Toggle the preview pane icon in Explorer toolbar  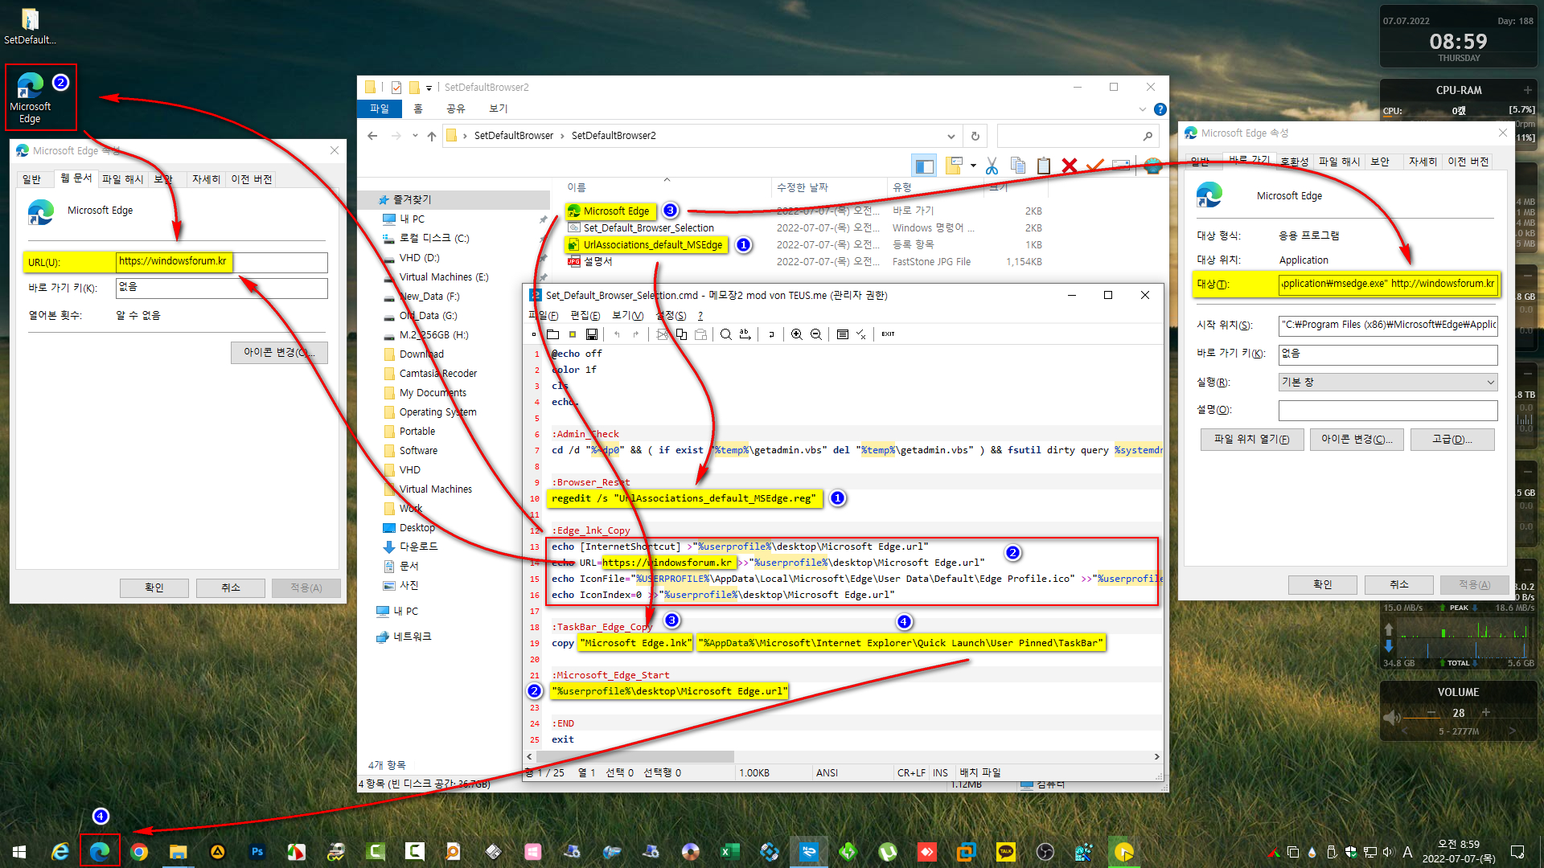tap(924, 166)
